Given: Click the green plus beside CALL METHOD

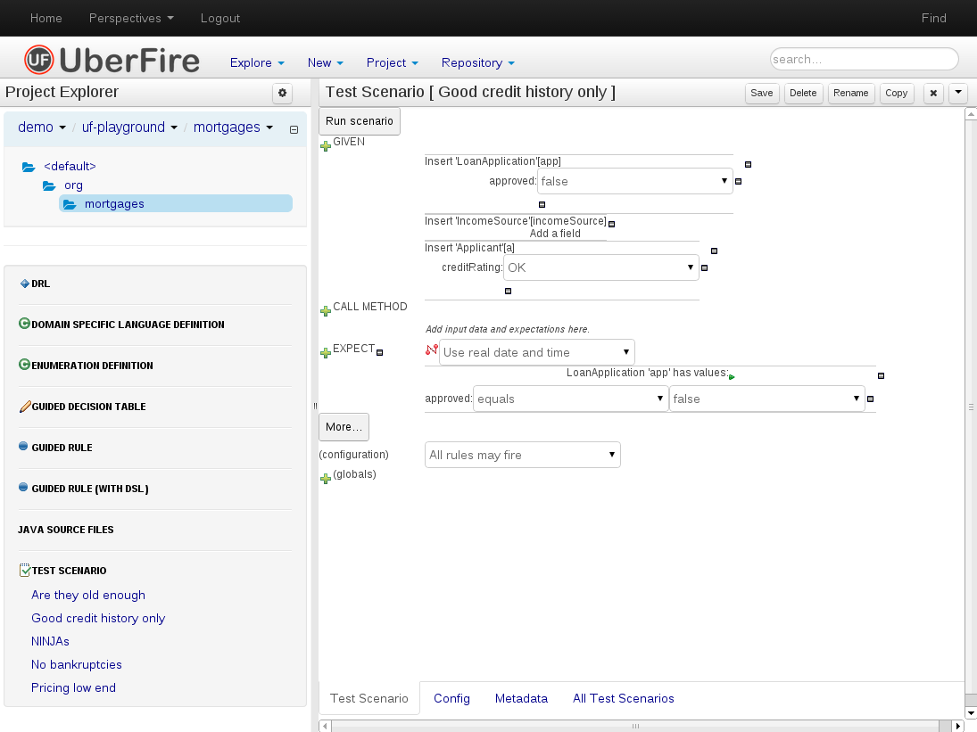Looking at the screenshot, I should 326,310.
